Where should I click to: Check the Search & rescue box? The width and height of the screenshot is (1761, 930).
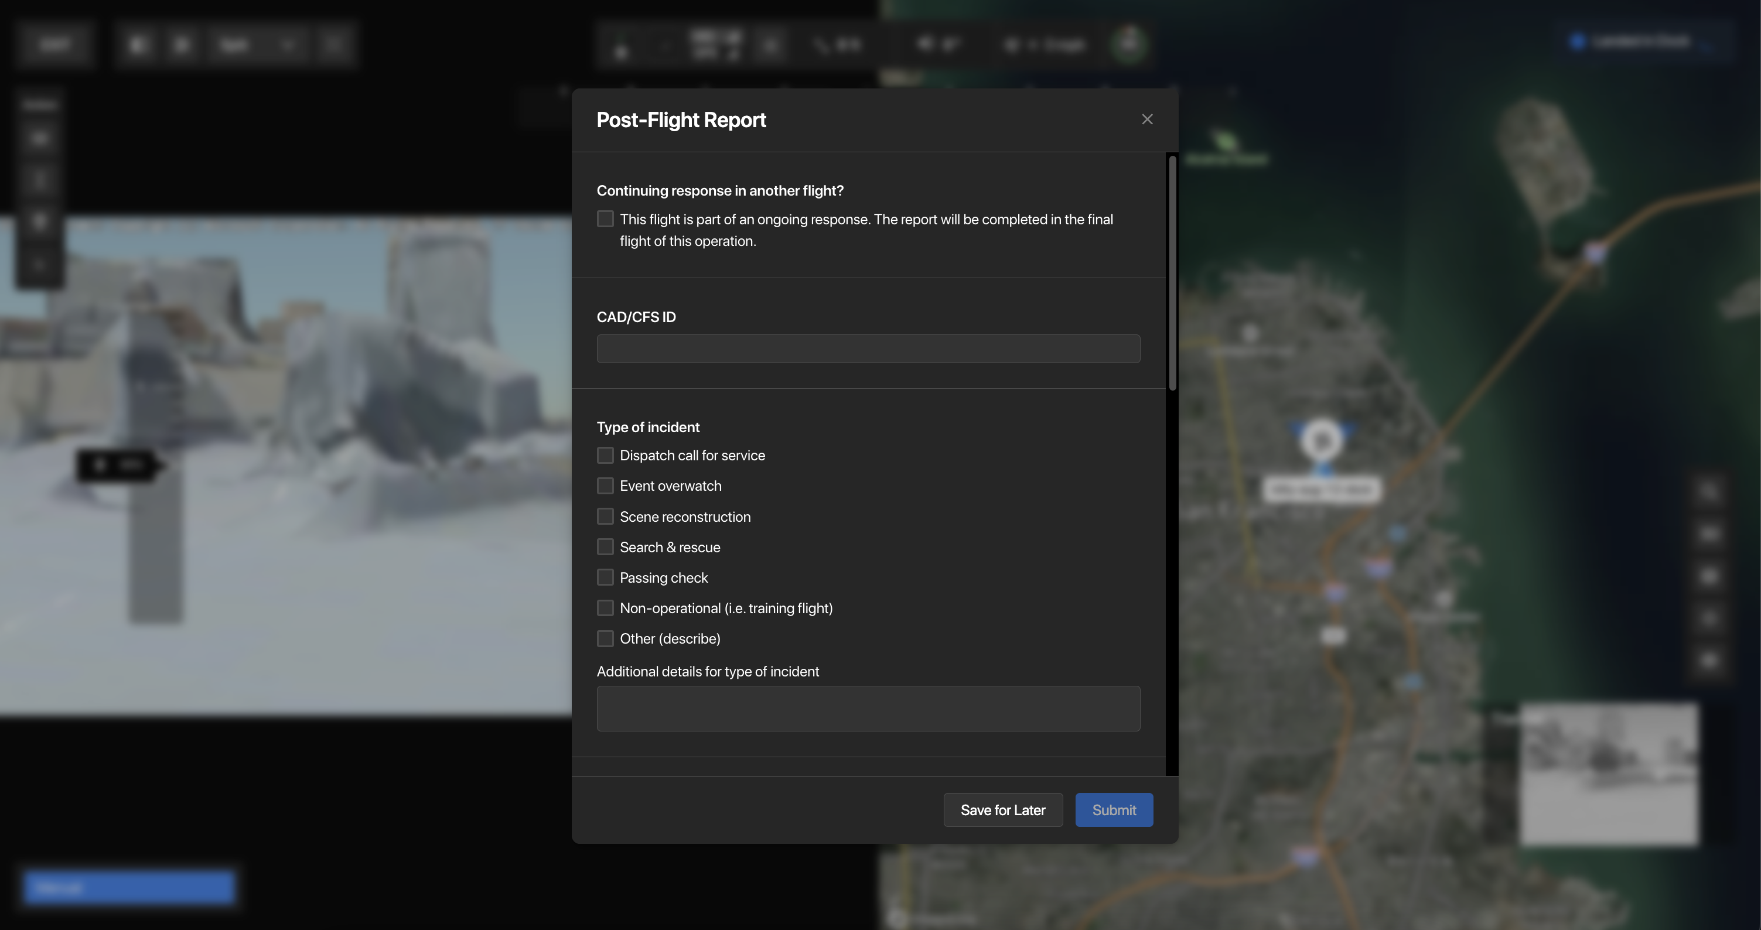[x=605, y=546]
